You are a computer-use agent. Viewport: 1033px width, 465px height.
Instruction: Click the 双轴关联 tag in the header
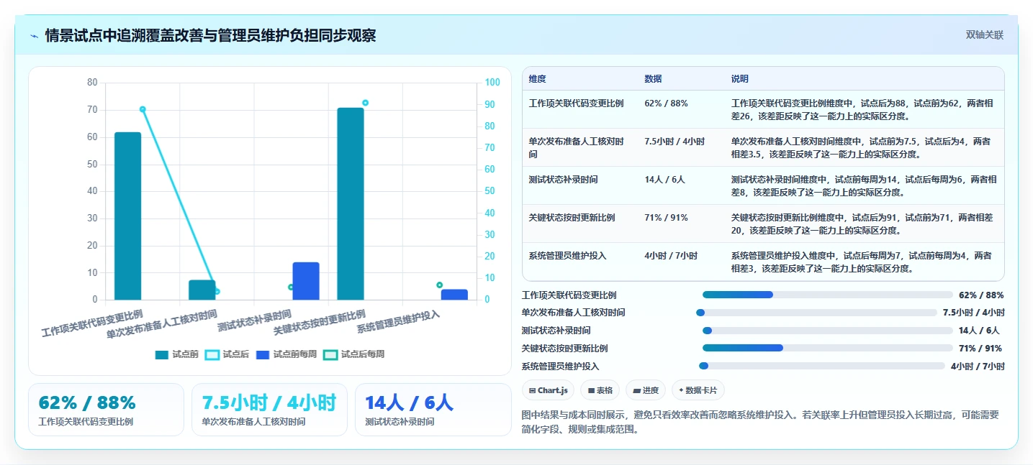(x=984, y=35)
